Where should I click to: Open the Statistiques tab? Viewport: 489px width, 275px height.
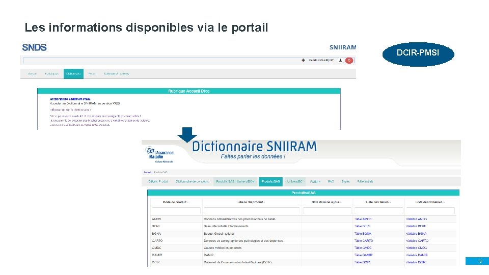point(51,74)
